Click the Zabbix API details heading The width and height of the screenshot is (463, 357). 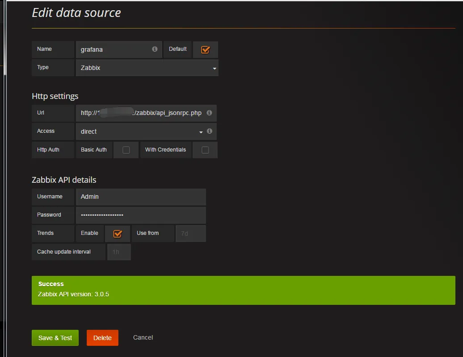point(64,180)
